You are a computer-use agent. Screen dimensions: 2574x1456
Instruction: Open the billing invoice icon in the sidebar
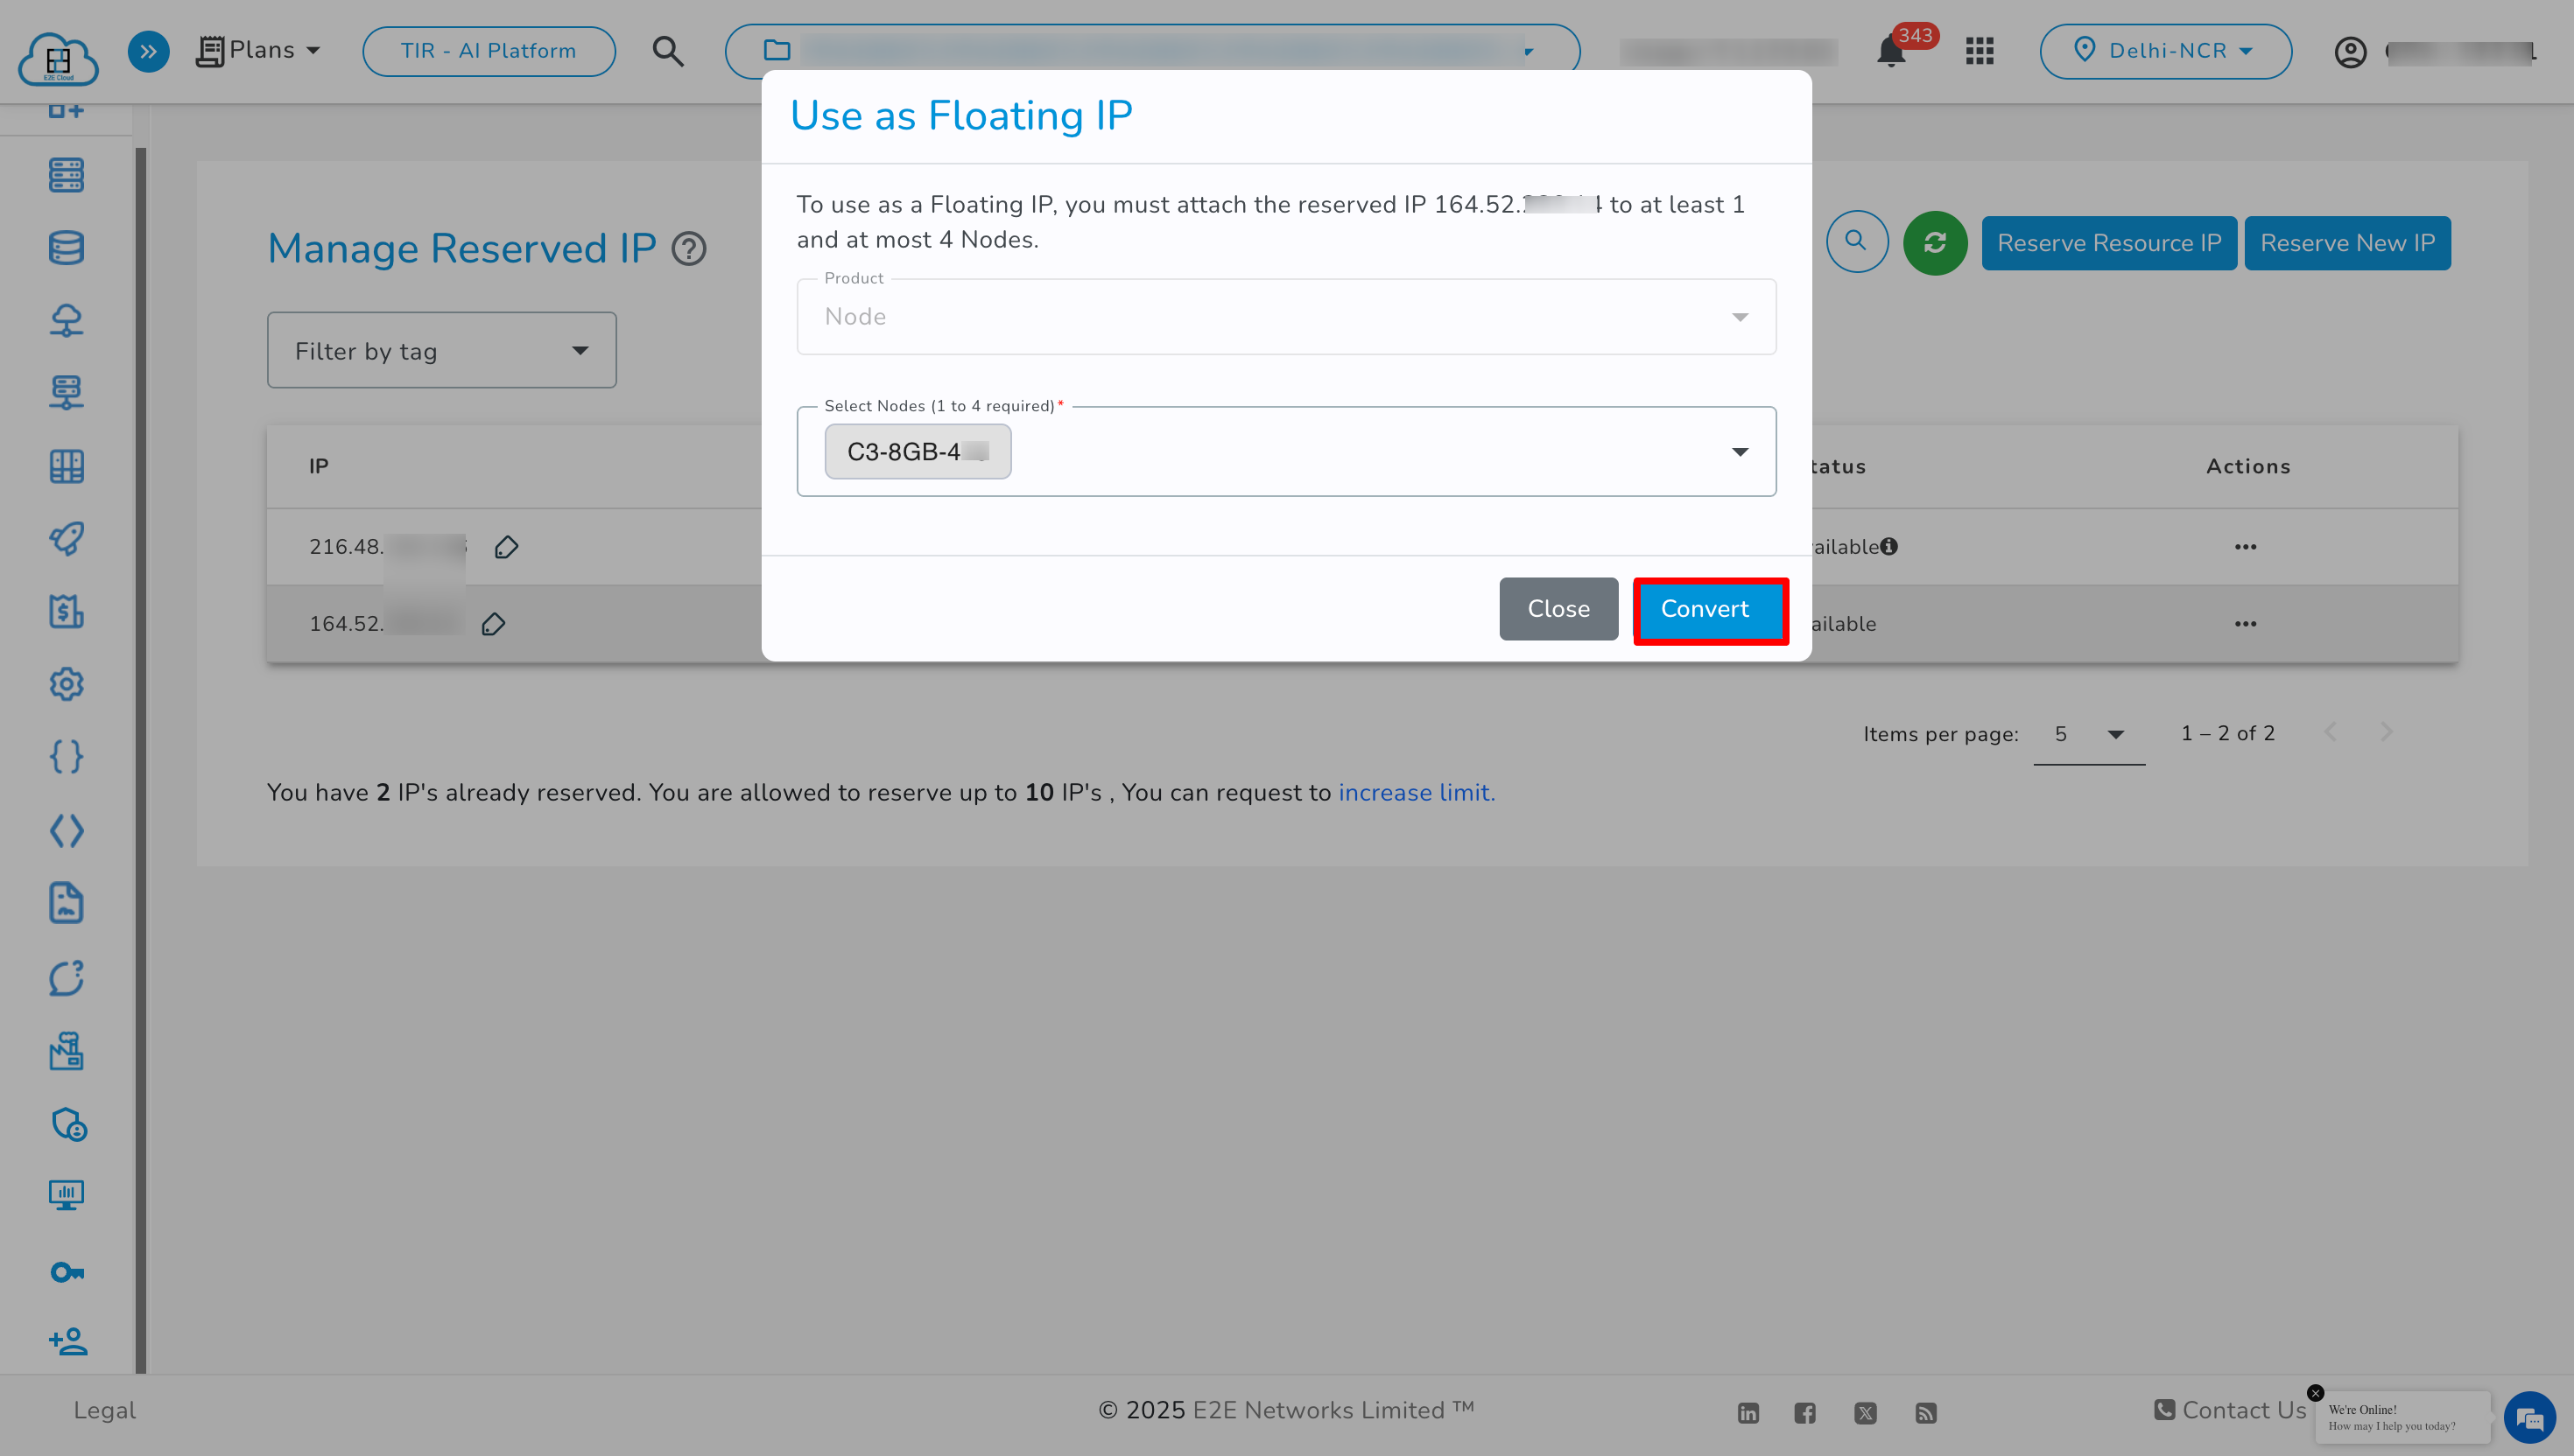(x=66, y=612)
